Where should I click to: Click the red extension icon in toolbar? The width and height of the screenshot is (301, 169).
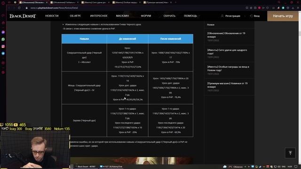click(x=259, y=8)
